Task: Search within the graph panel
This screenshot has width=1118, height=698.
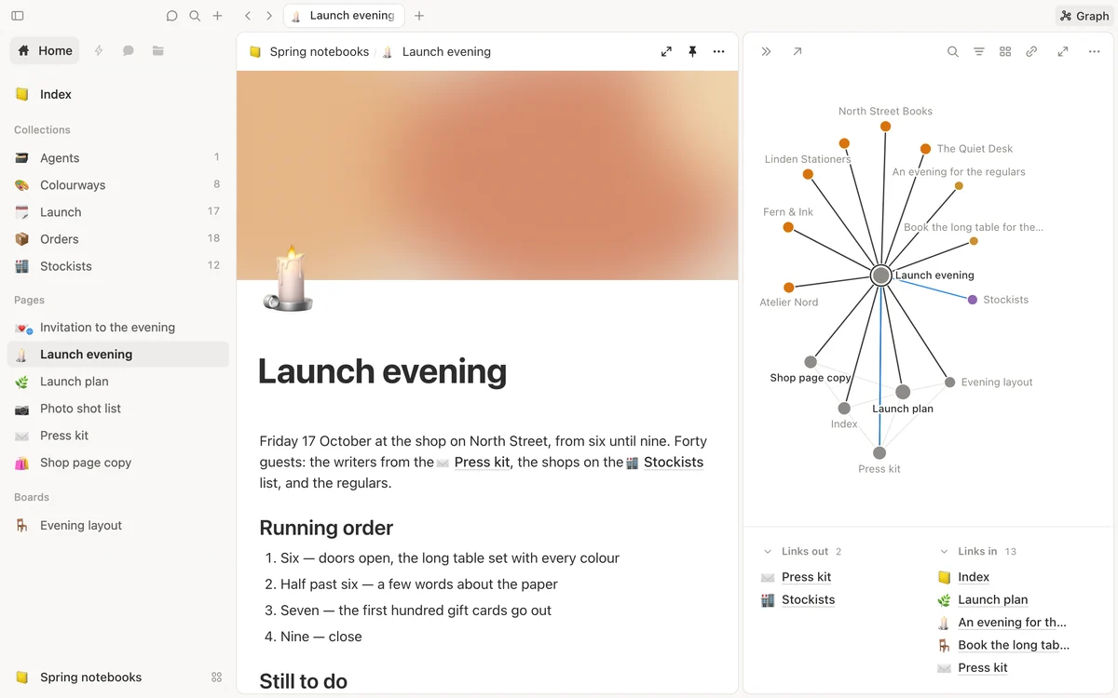Action: point(953,52)
